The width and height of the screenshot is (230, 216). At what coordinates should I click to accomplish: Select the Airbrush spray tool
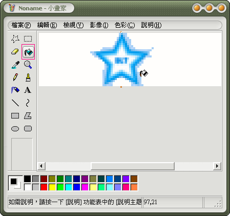(x=15, y=90)
